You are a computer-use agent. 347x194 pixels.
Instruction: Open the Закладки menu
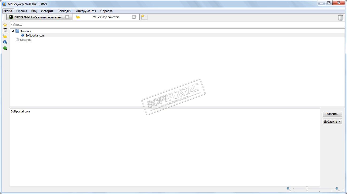64,11
